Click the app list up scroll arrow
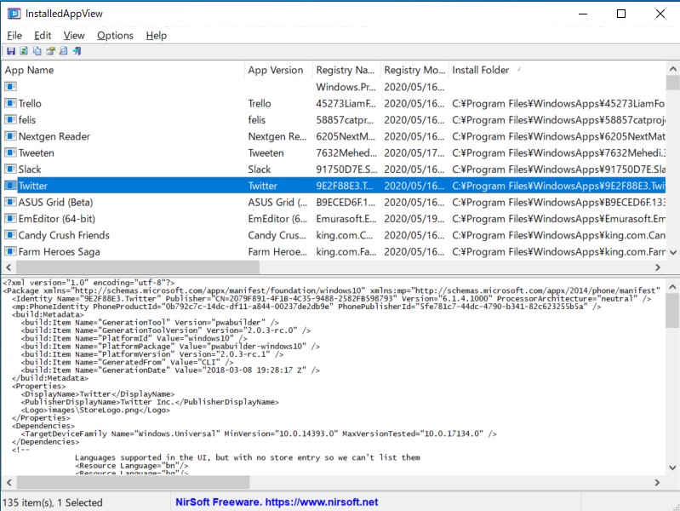 672,69
